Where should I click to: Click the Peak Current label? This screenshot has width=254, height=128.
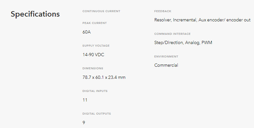click(94, 23)
